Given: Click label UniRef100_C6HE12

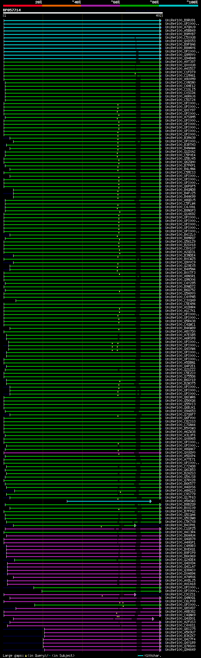Looking at the screenshot, I should pos(181,86).
